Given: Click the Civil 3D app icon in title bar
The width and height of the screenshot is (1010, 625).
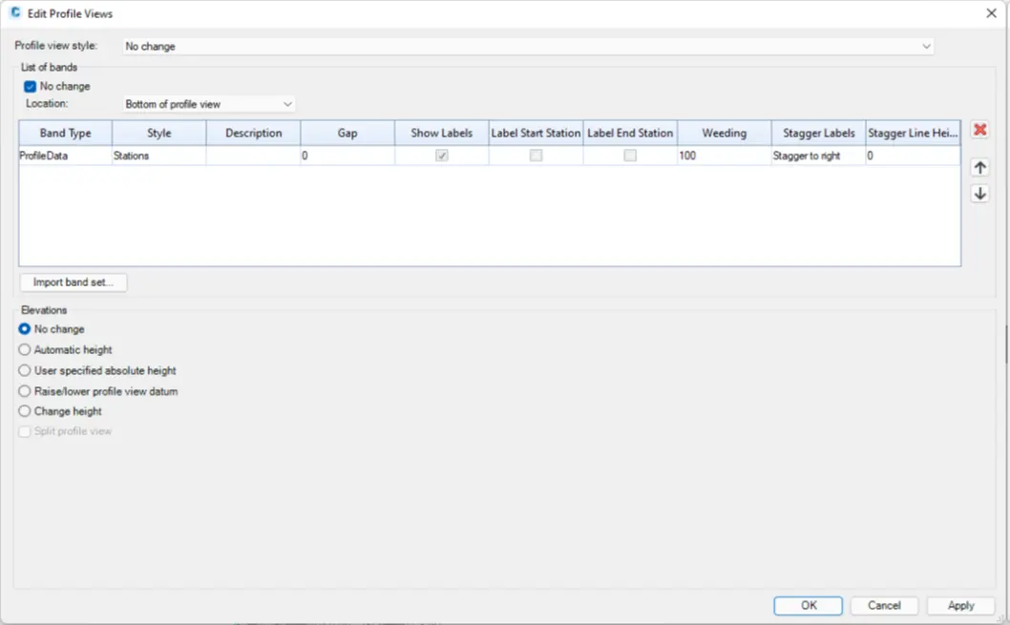Looking at the screenshot, I should (15, 13).
